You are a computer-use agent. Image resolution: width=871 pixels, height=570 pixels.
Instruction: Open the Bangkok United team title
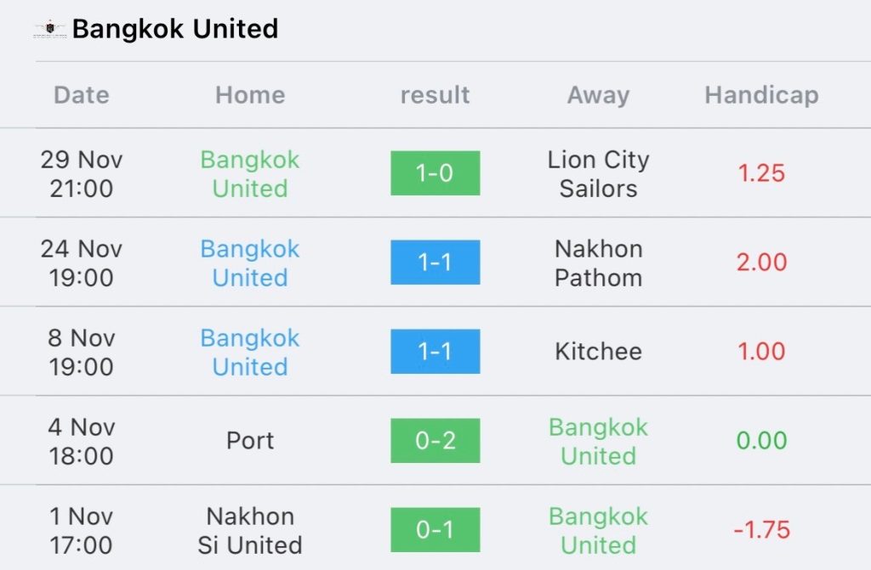pos(175,29)
